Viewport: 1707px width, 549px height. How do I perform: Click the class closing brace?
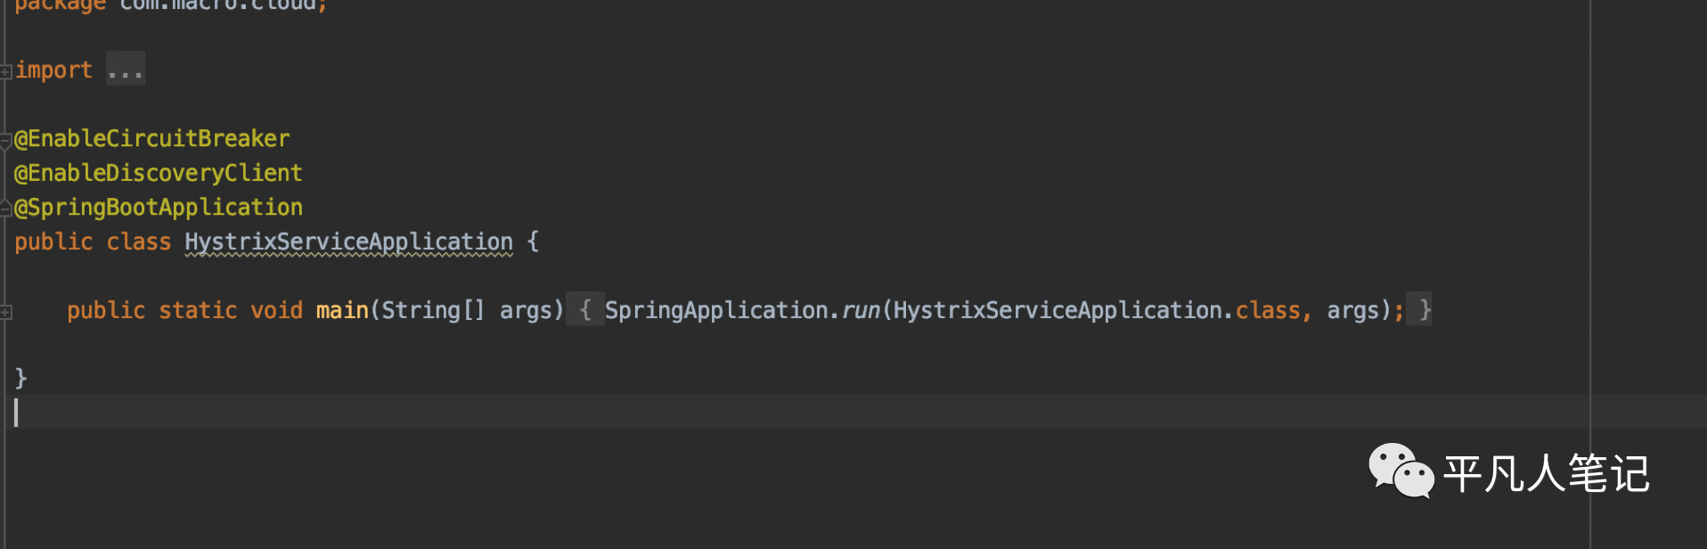[21, 379]
